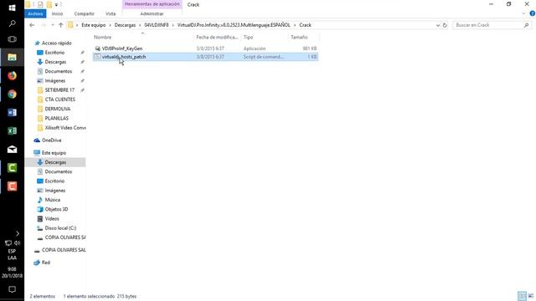Viewport: 536px width, 301px height.
Task: Click VirtualDJ.Pro.Infinity folder in address path
Action: click(x=234, y=25)
